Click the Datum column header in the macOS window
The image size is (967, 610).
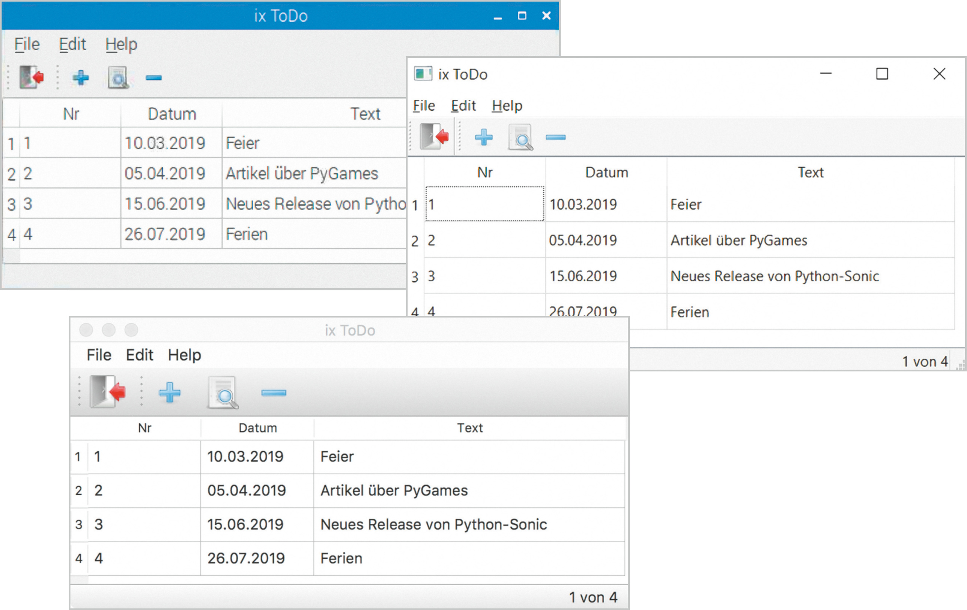(x=257, y=428)
